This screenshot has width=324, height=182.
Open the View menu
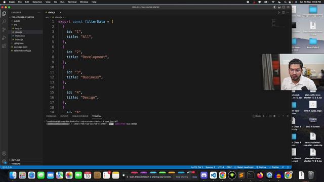pos(48,2)
